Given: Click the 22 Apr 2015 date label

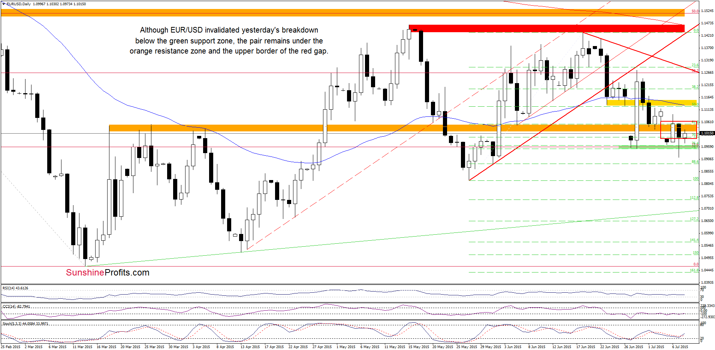Looking at the screenshot, I should pyautogui.click(x=298, y=347).
